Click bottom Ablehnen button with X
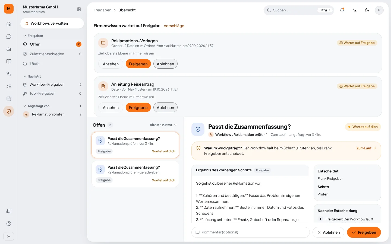 click(328, 232)
